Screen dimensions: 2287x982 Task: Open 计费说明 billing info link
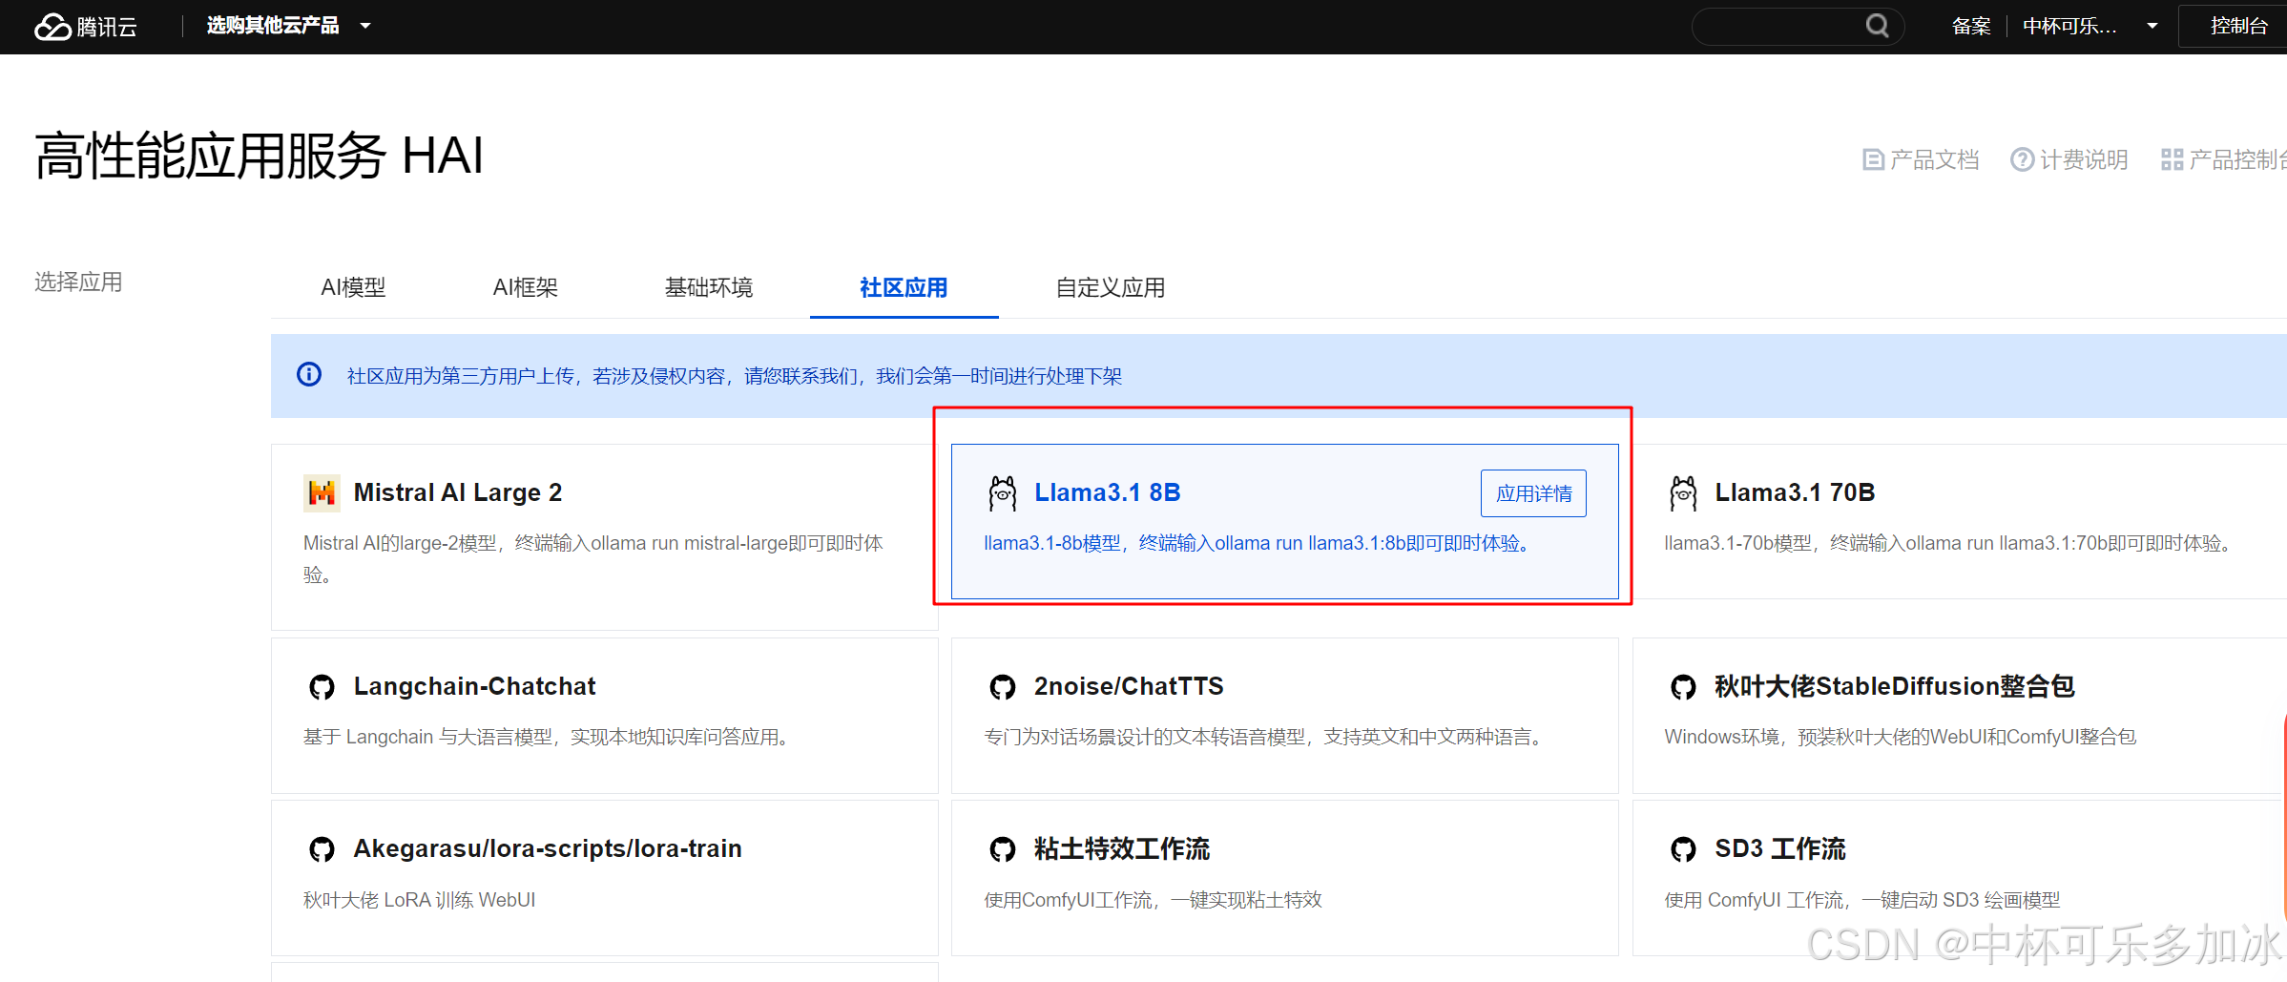click(x=2069, y=159)
